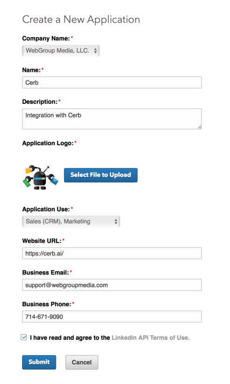This screenshot has width=230, height=384.
Task: Click into the Website URL field
Action: [x=112, y=253]
